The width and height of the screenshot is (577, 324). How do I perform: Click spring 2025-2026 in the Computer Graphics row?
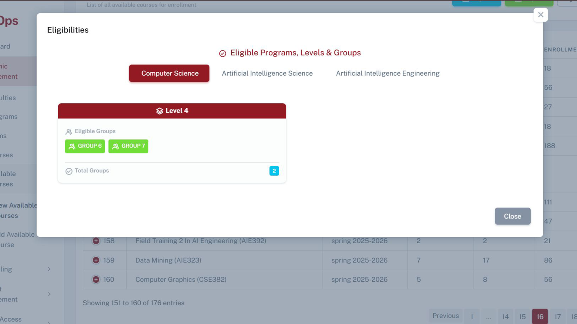(359, 279)
